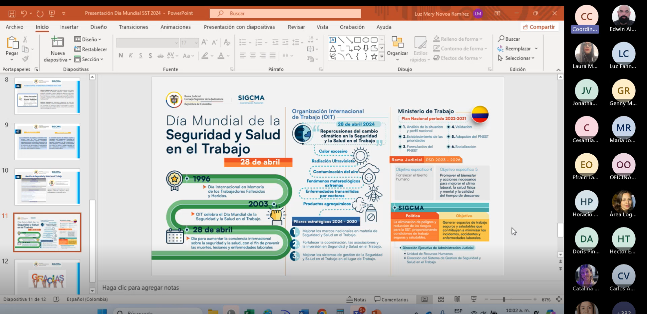
Task: Open the Diseño layout dropdown in Diapositivas group
Action: point(88,39)
